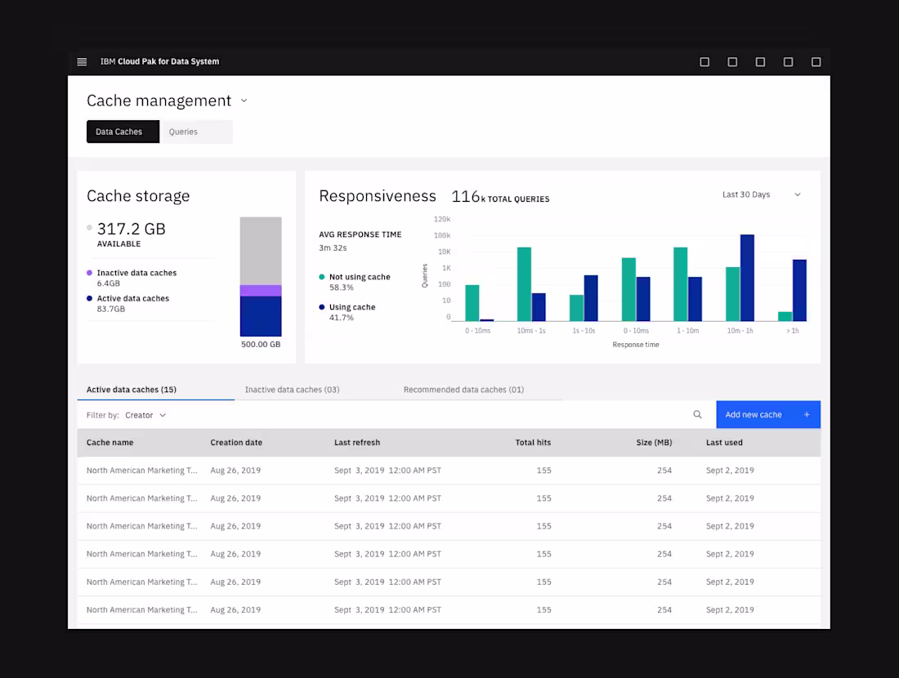Sort the table by Total hits column
Viewport: 899px width, 678px height.
(x=532, y=443)
